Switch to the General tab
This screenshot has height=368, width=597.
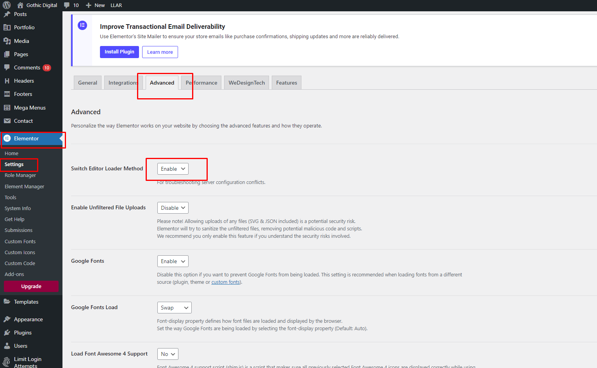[x=87, y=83]
